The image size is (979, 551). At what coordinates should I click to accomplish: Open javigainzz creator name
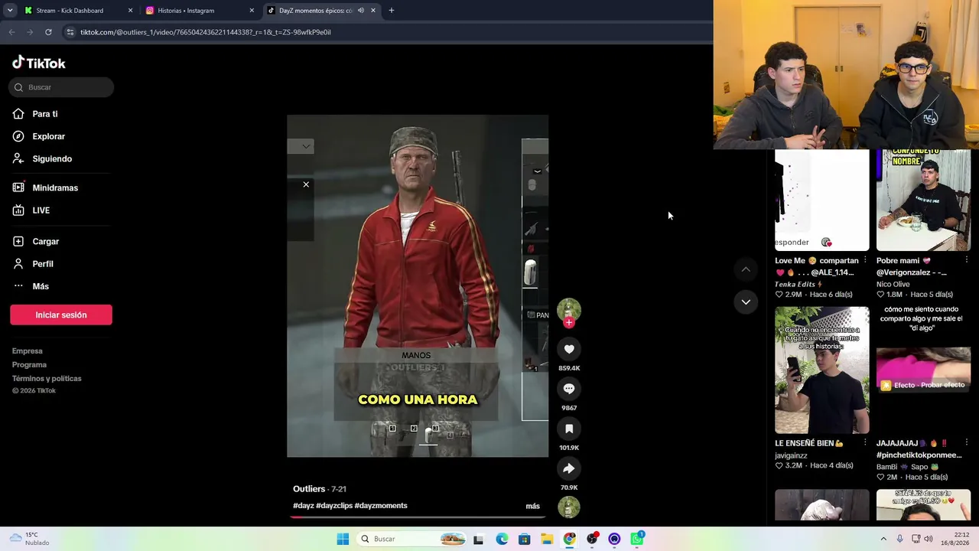(791, 455)
